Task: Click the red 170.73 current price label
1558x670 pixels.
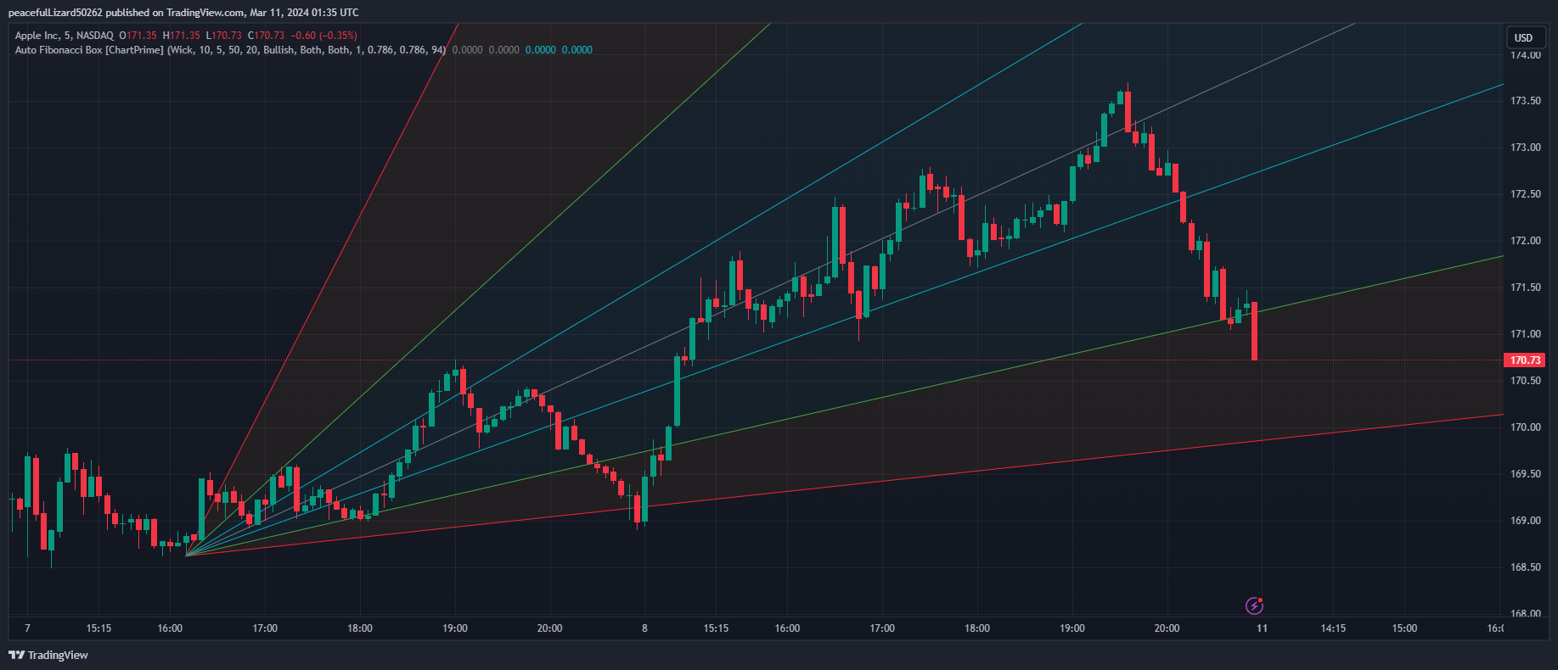Action: (1525, 360)
